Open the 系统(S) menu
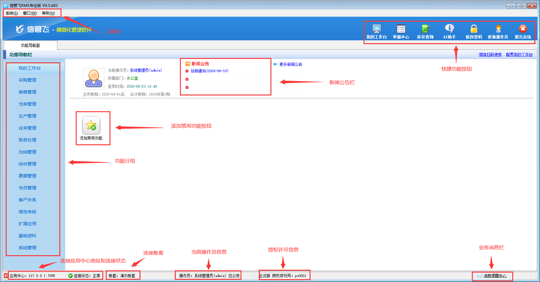This screenshot has width=540, height=282. pos(12,13)
